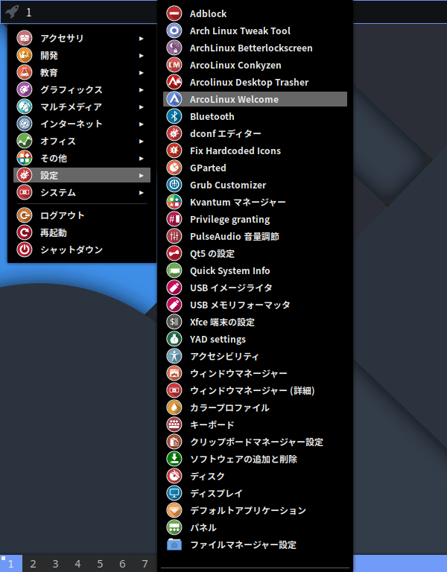447x572 pixels.
Task: Click the Xfce 端末の設定 terminal icon
Action: coord(174,322)
